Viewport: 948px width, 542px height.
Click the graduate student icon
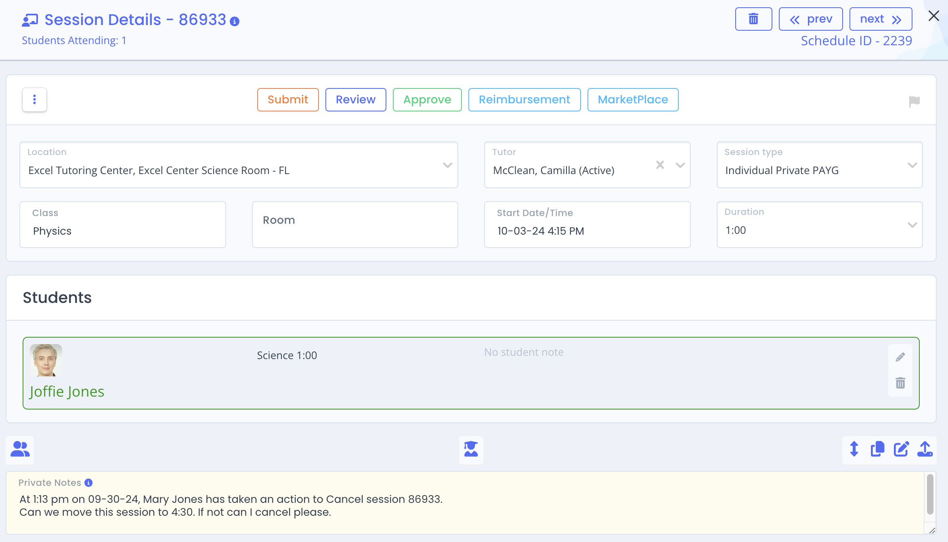tap(471, 450)
